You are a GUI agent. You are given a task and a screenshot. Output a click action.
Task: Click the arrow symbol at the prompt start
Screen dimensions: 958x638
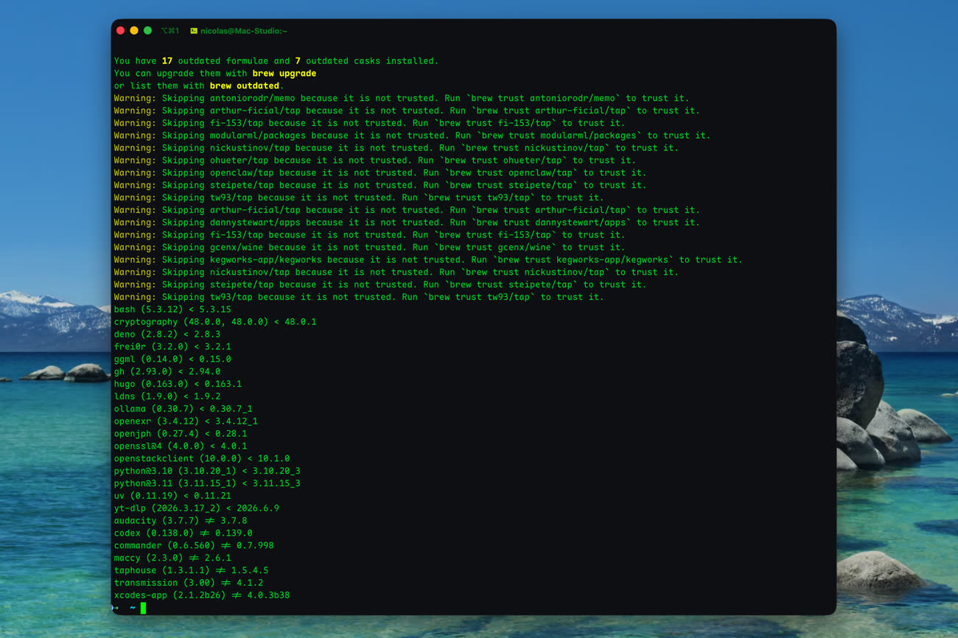pyautogui.click(x=115, y=608)
